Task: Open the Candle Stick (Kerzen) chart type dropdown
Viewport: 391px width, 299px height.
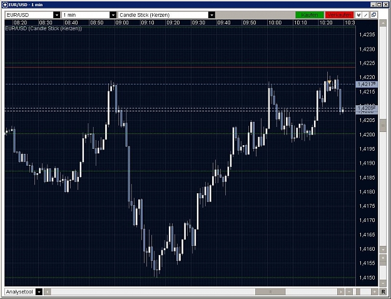Action: coord(211,15)
